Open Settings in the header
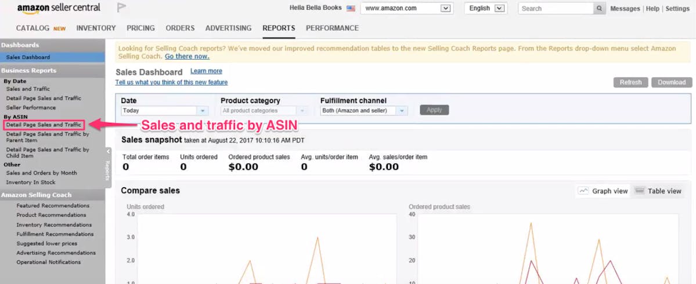Viewport: 696px width, 284px height. tap(677, 9)
